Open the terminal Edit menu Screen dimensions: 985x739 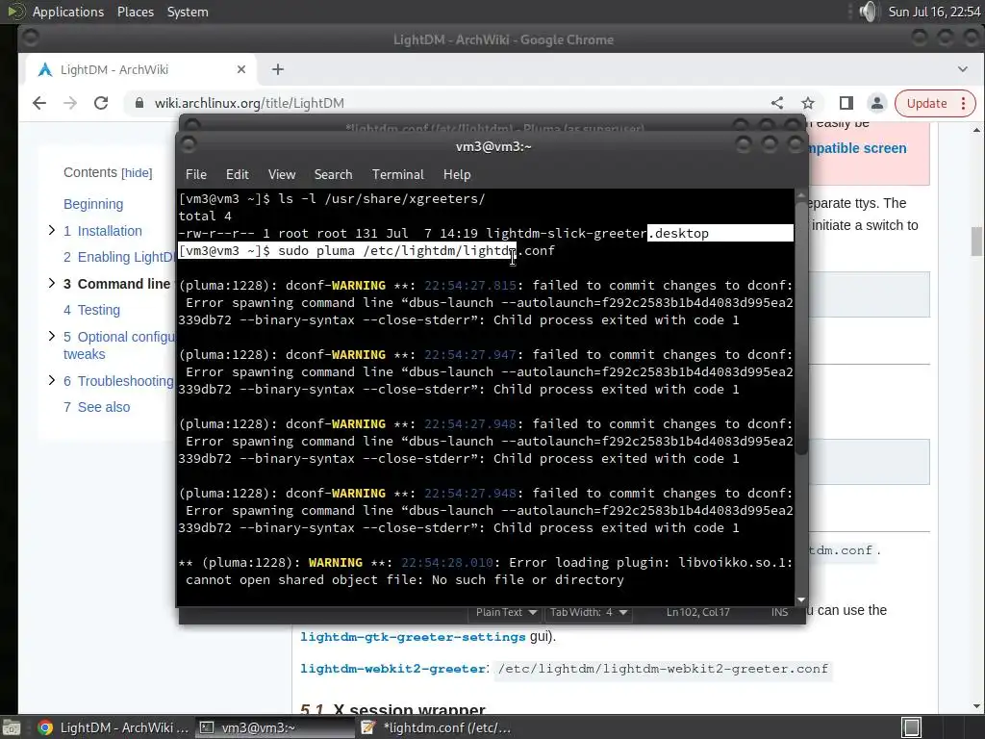(237, 175)
